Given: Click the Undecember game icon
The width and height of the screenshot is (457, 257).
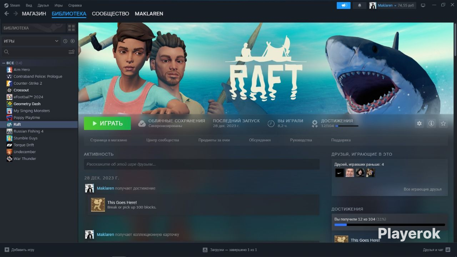Looking at the screenshot, I should (10, 152).
